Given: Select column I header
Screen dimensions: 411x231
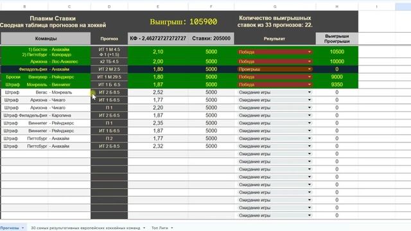Looking at the screenshot, I should 377,6.
